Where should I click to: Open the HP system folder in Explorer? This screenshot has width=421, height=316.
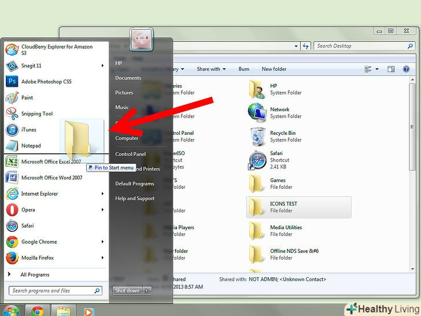(x=275, y=89)
